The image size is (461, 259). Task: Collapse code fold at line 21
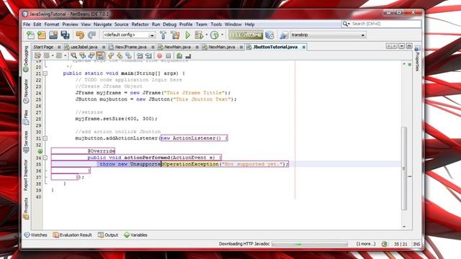45,73
